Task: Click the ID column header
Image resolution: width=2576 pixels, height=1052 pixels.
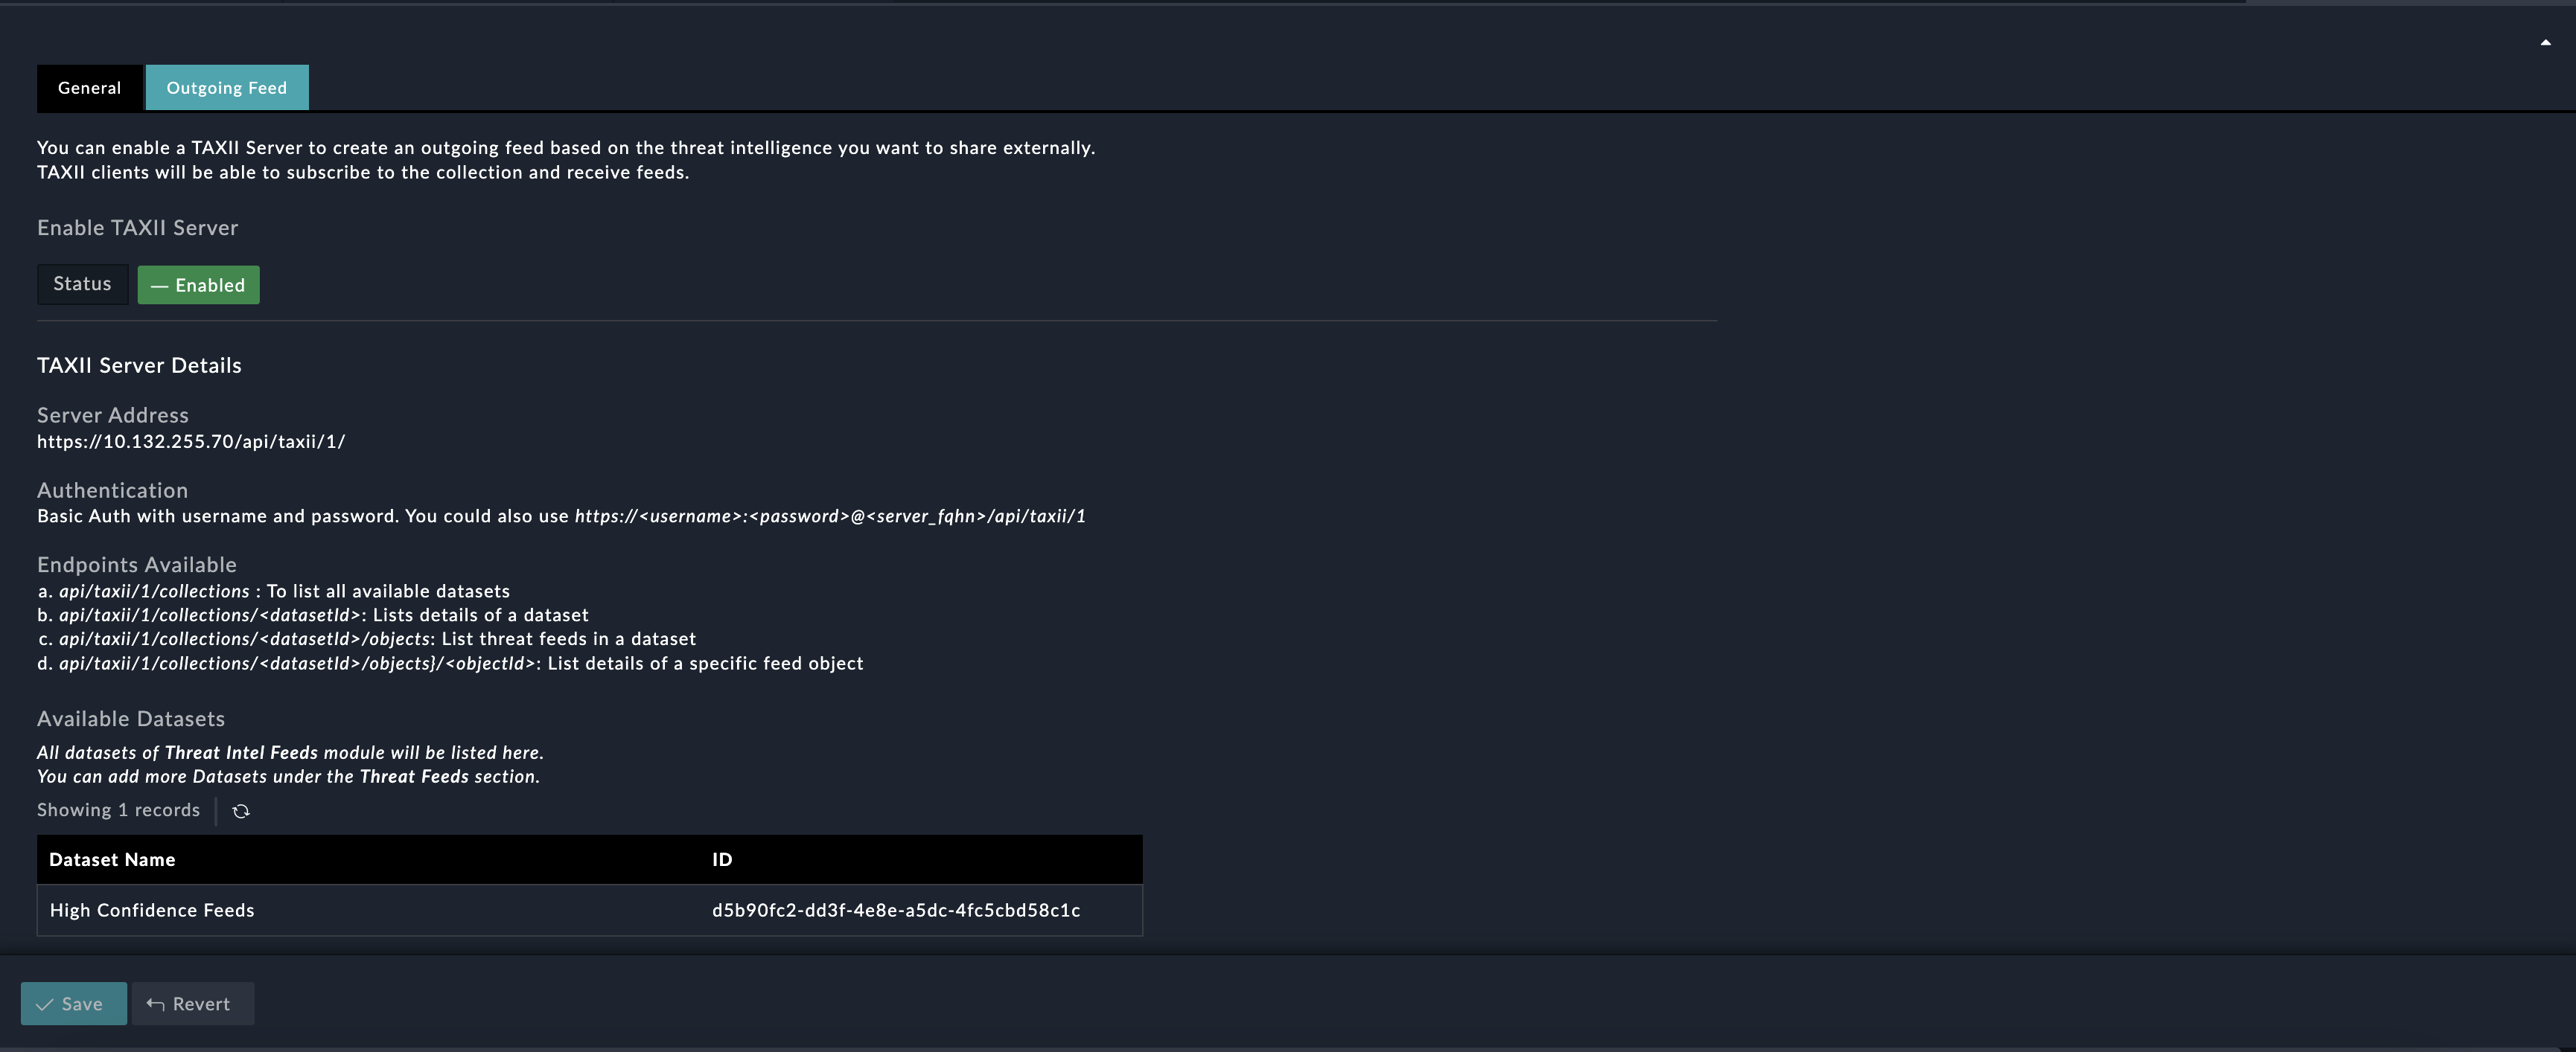Action: pos(722,860)
